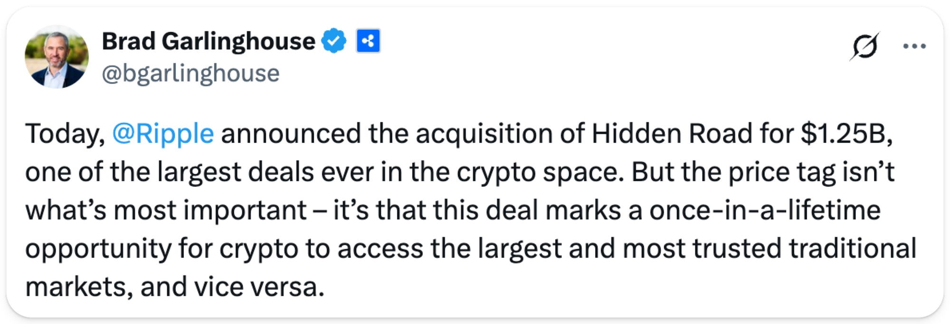Screen dimensions: 950x324
Task: Click the word "markets," on the last line
Action: coord(79,287)
